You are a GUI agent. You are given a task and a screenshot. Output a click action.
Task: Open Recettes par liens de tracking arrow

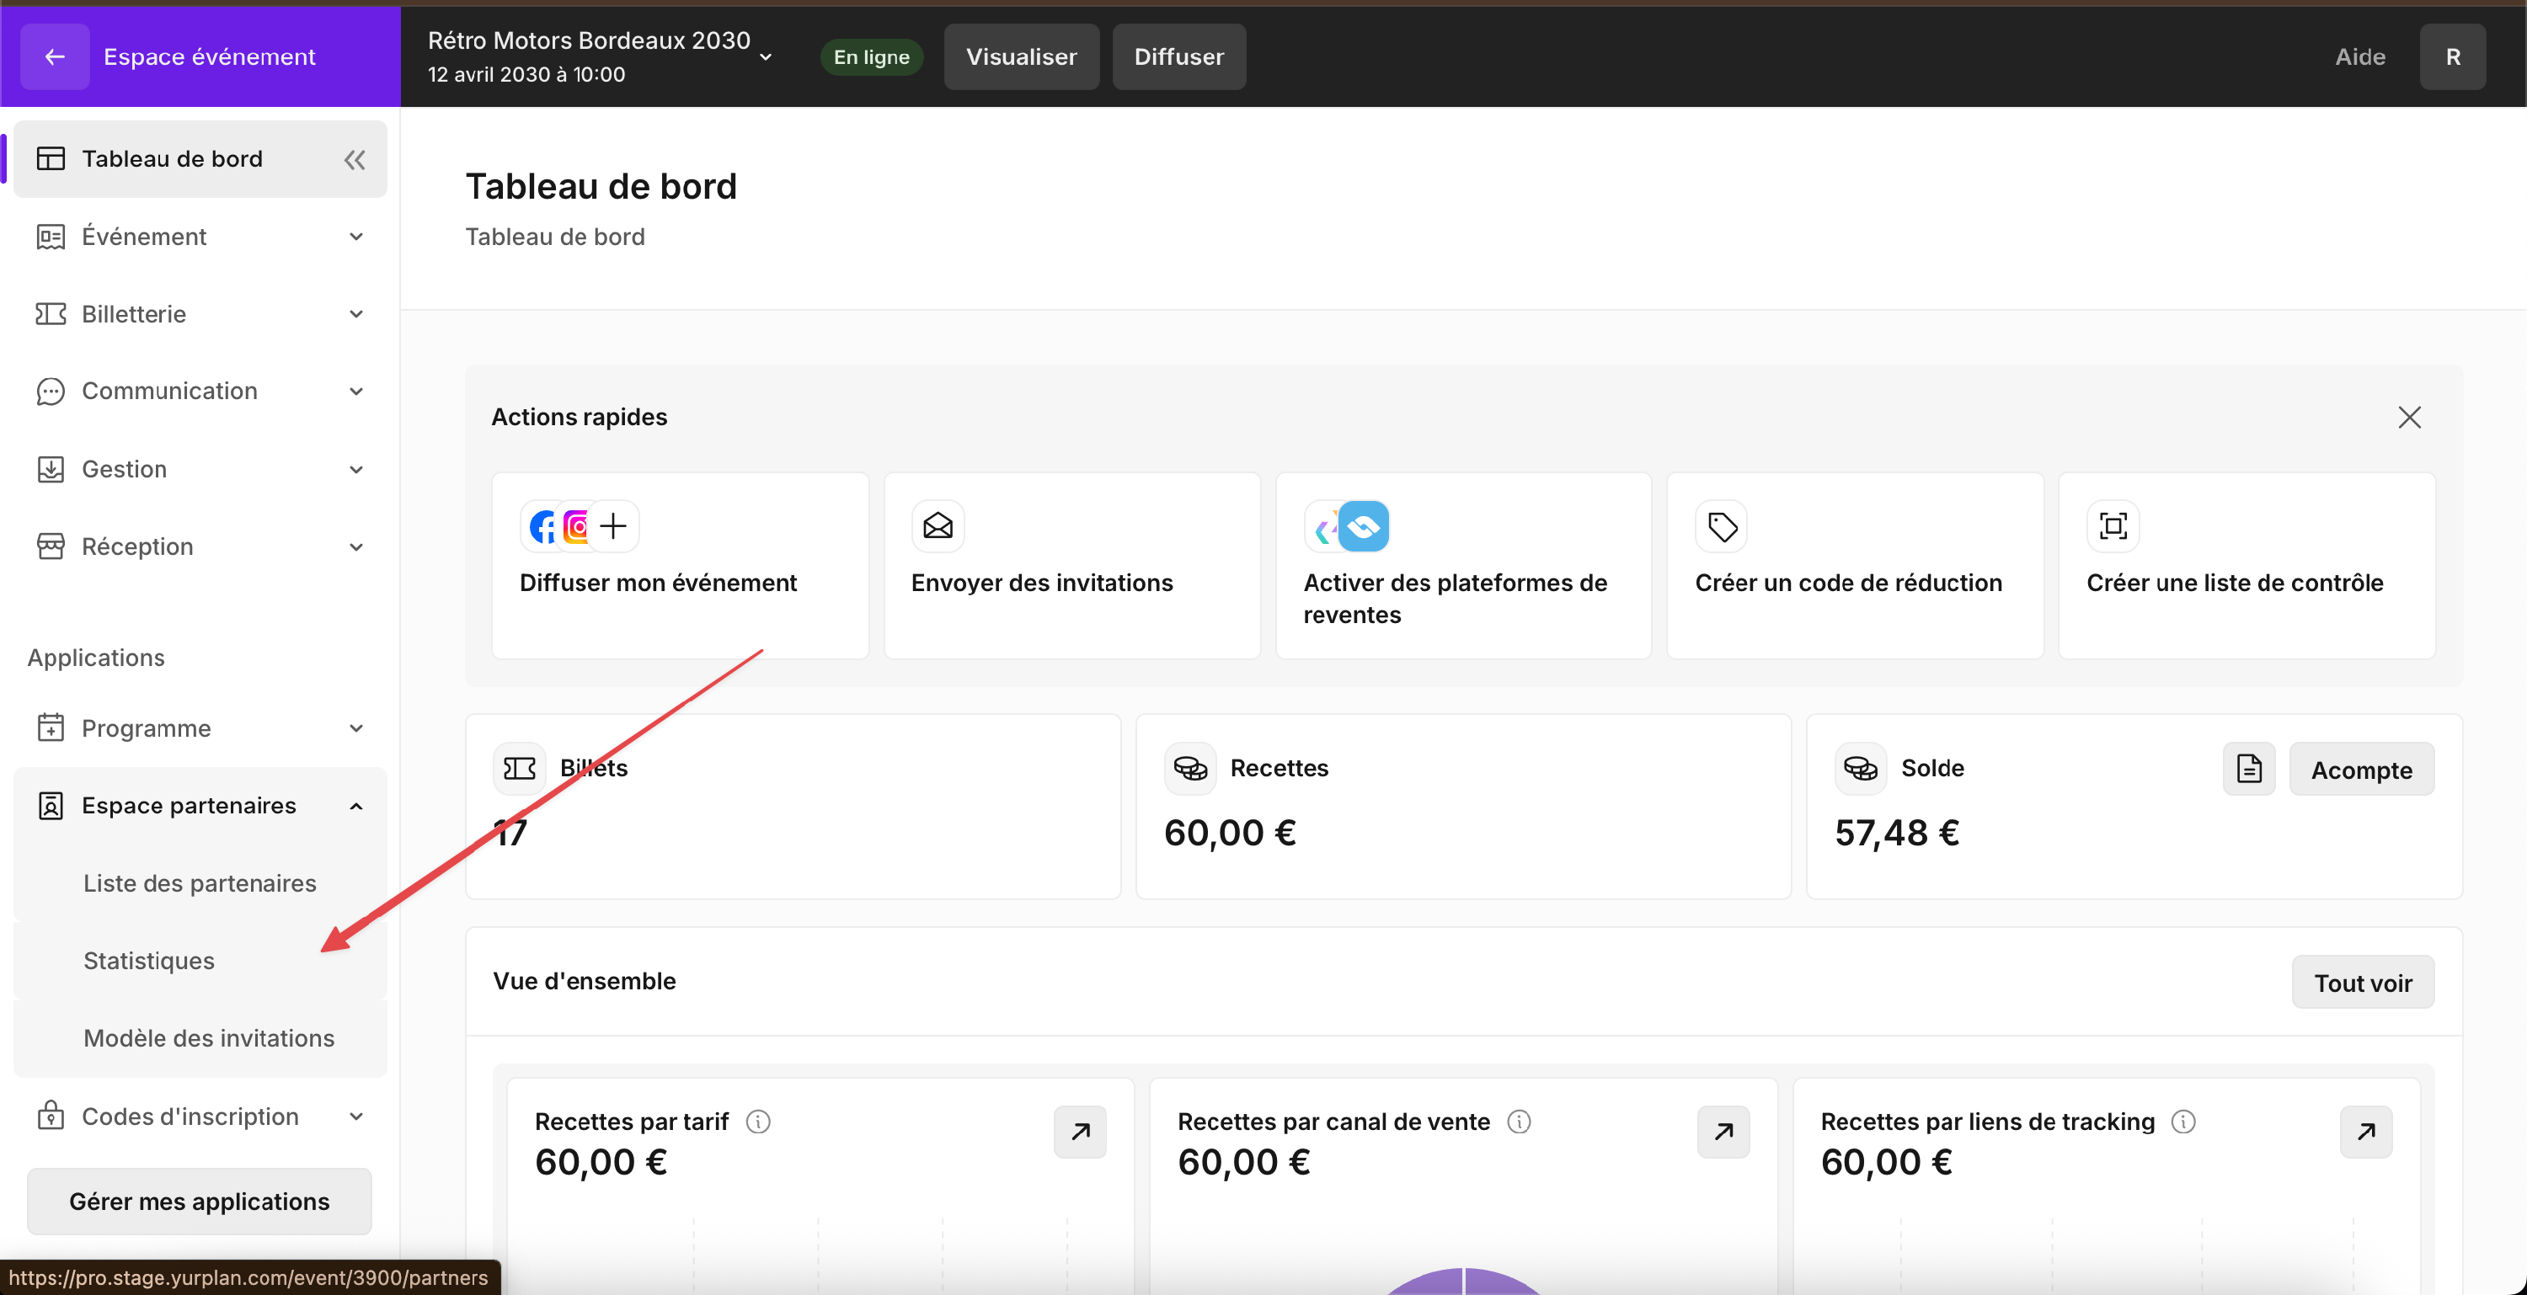click(2365, 1132)
